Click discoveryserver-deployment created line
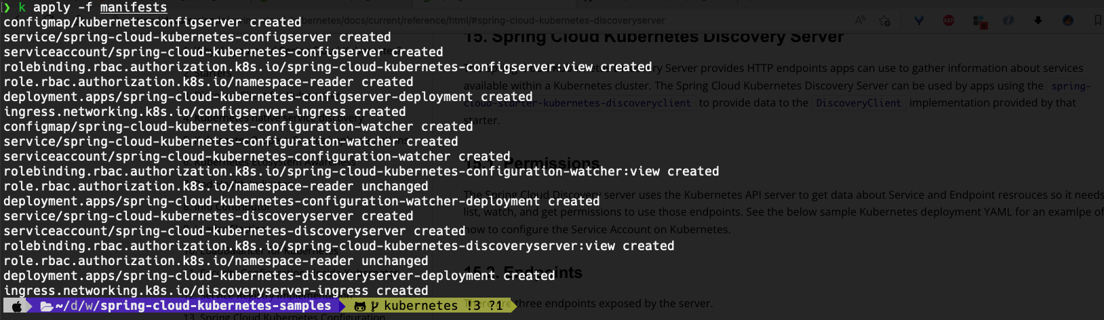 pyautogui.click(x=279, y=276)
